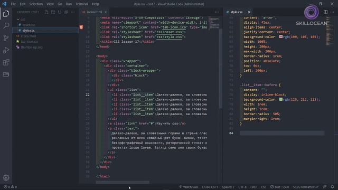Click the feedback icon in status bar

(x=325, y=187)
